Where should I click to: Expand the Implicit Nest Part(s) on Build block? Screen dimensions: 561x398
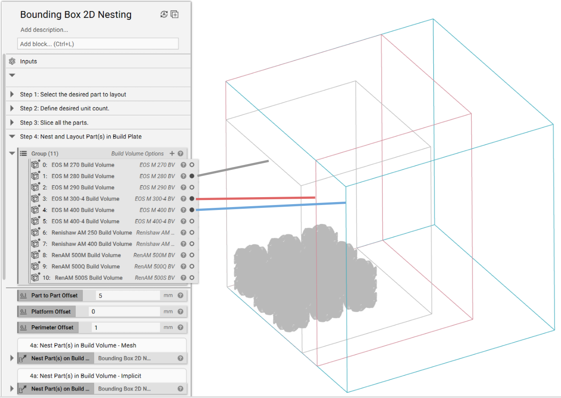(x=12, y=388)
